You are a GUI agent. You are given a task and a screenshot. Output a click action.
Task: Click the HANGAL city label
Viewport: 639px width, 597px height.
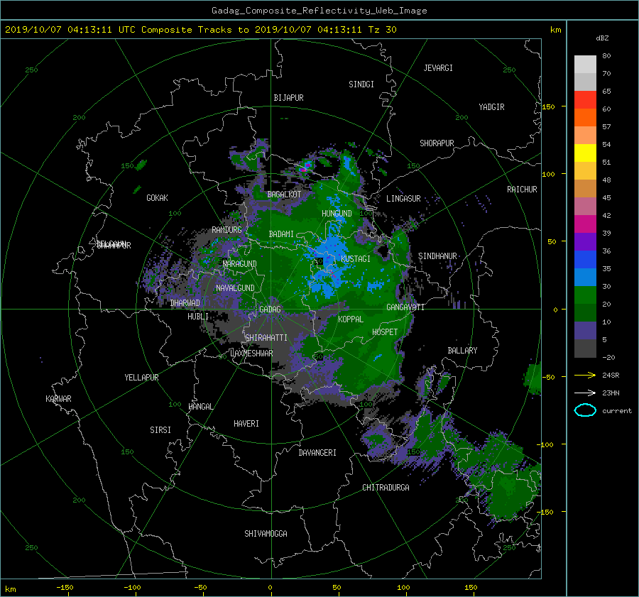[x=200, y=407]
